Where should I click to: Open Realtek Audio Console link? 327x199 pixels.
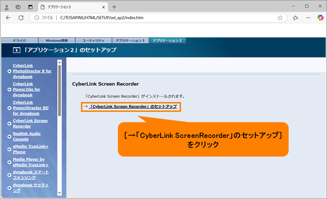pos(27,136)
